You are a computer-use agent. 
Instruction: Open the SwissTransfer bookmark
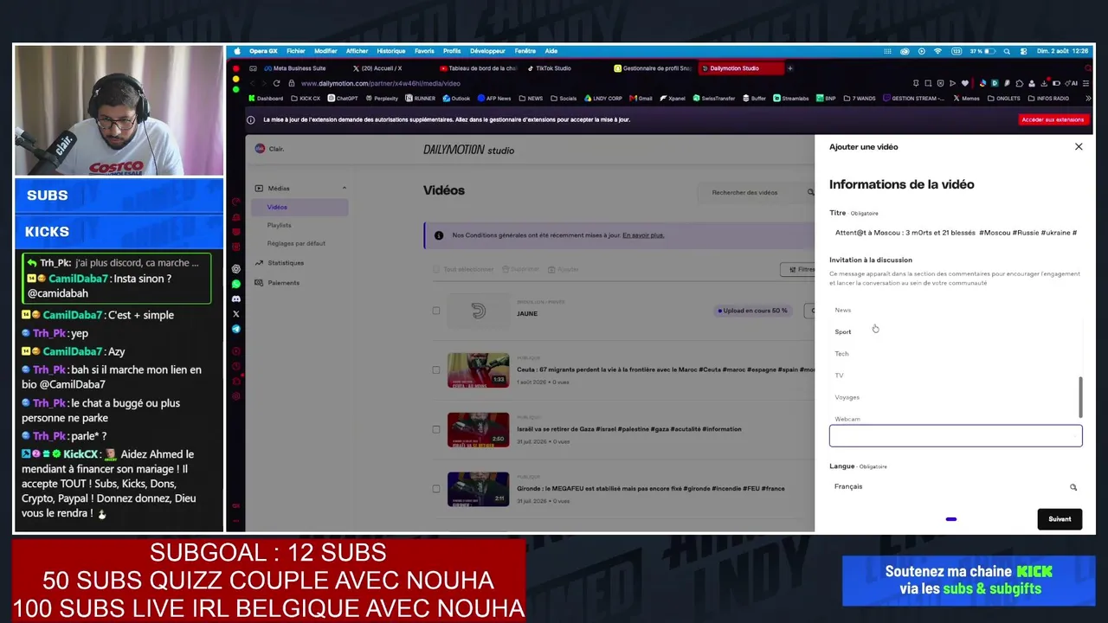[x=714, y=99]
